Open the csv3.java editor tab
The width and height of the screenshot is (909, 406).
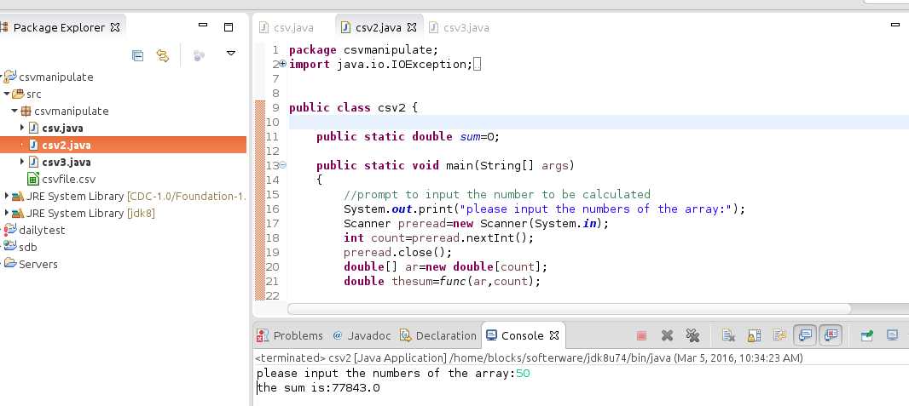pos(459,27)
